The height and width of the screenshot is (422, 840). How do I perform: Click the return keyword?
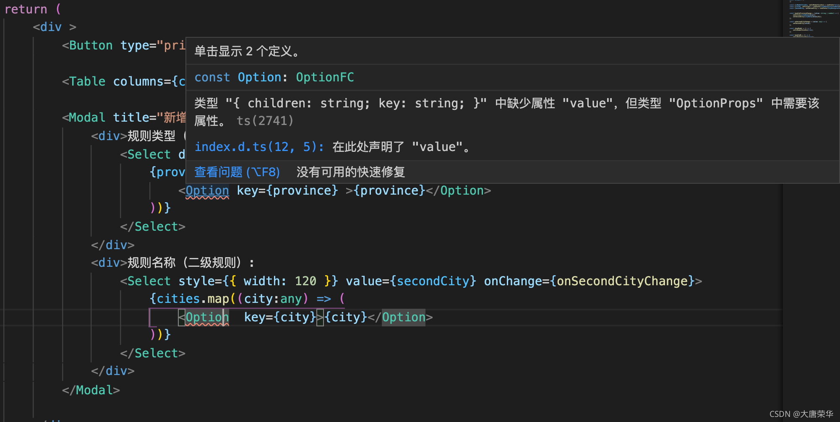26,9
